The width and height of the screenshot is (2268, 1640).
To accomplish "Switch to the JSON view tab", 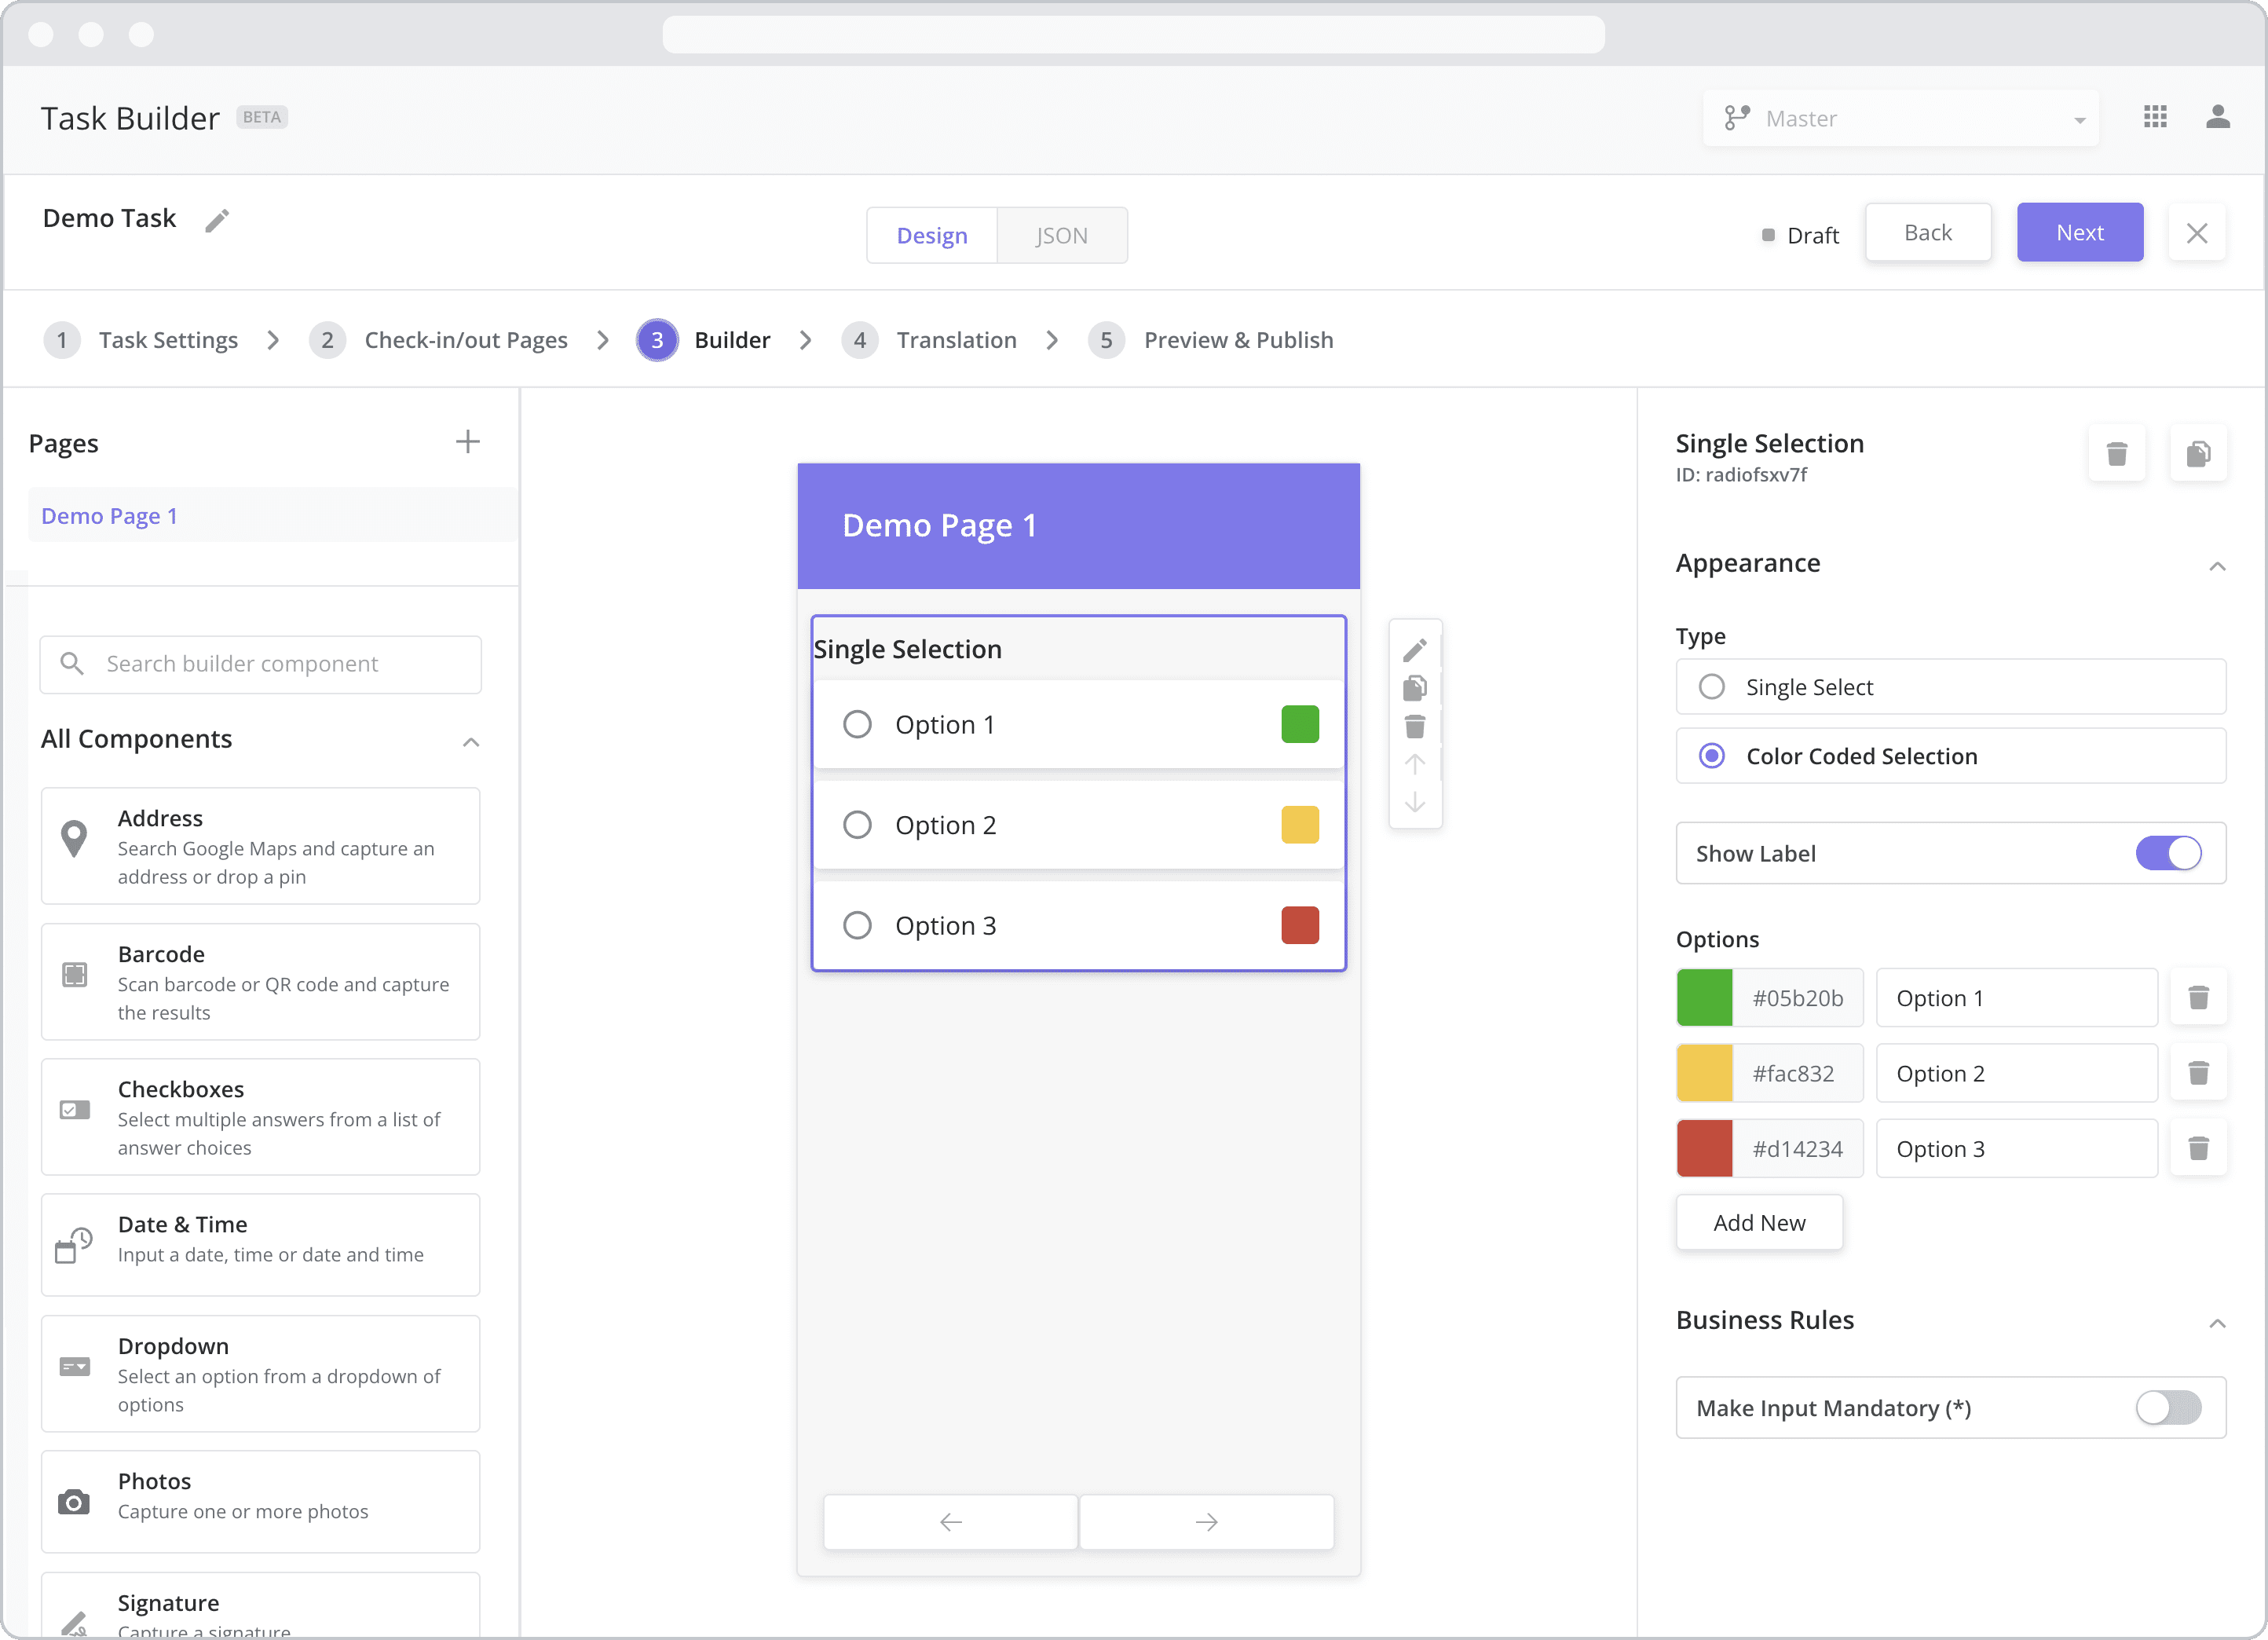I will tap(1060, 234).
